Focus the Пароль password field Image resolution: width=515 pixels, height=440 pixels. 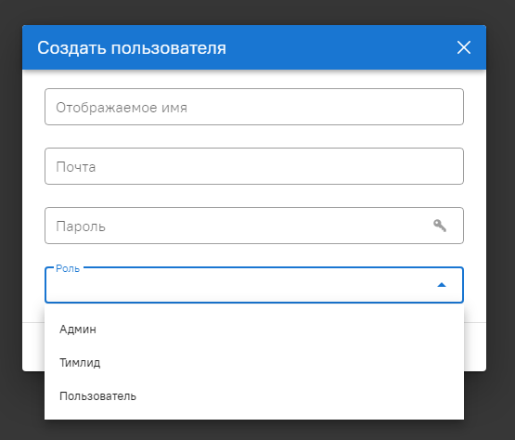254,226
